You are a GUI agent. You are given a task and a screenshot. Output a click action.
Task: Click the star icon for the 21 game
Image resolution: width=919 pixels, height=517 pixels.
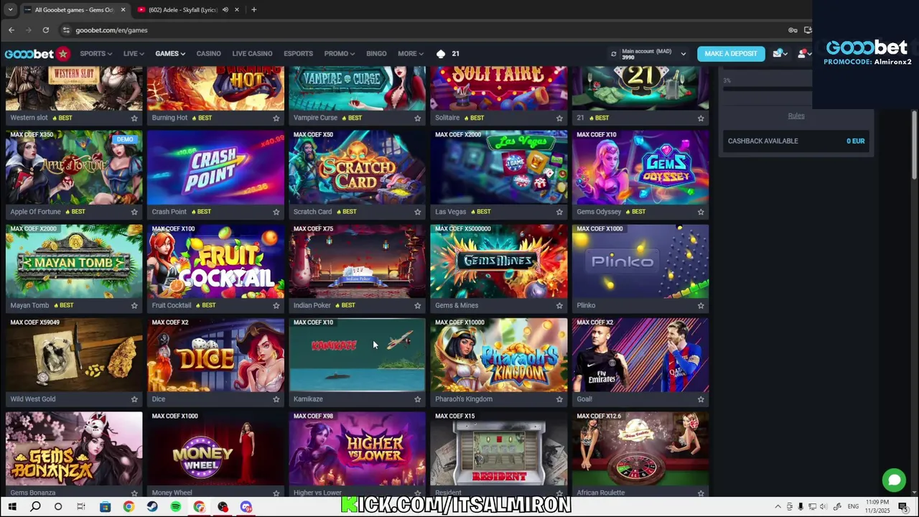click(x=701, y=118)
